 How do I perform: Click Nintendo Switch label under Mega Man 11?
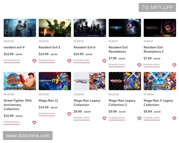coord(47,114)
